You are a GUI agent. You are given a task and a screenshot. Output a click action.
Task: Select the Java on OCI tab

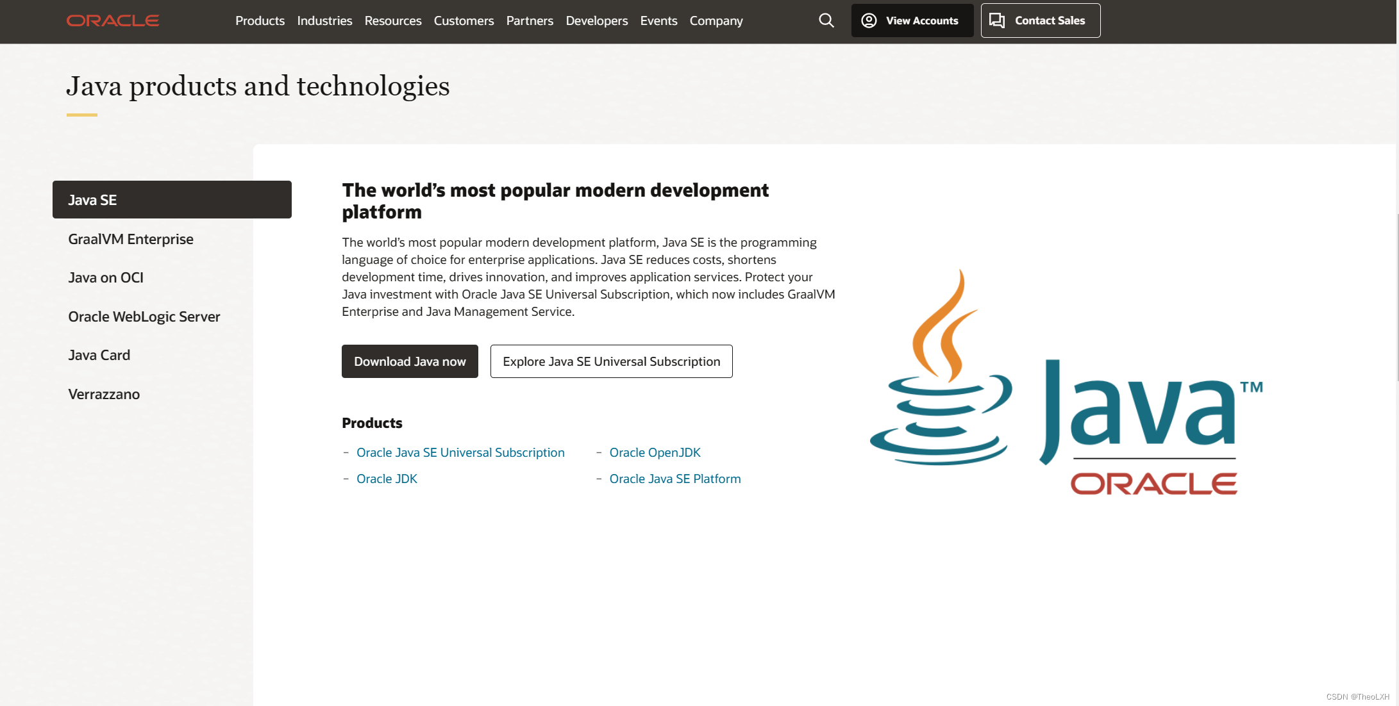(106, 277)
